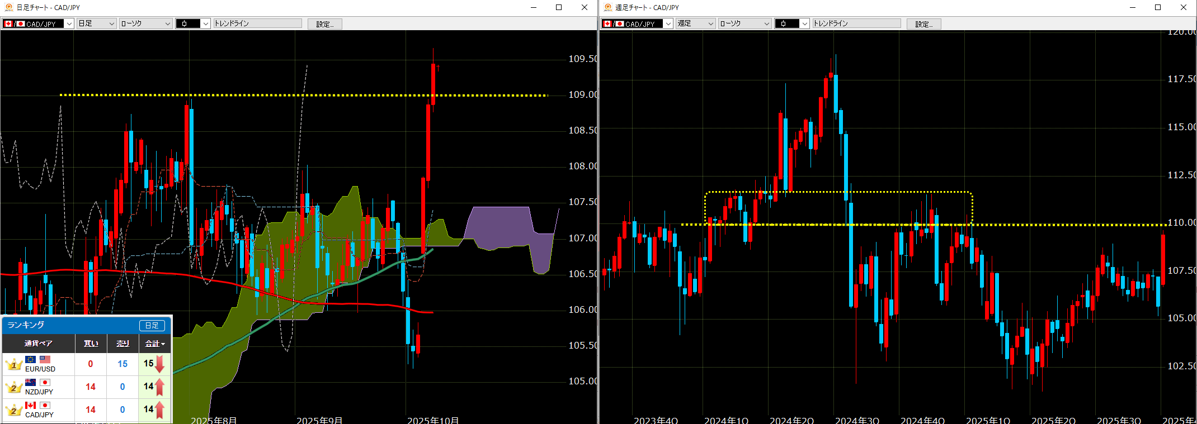
Task: Open candlestick style dropdown in daily chart
Action: 192,23
